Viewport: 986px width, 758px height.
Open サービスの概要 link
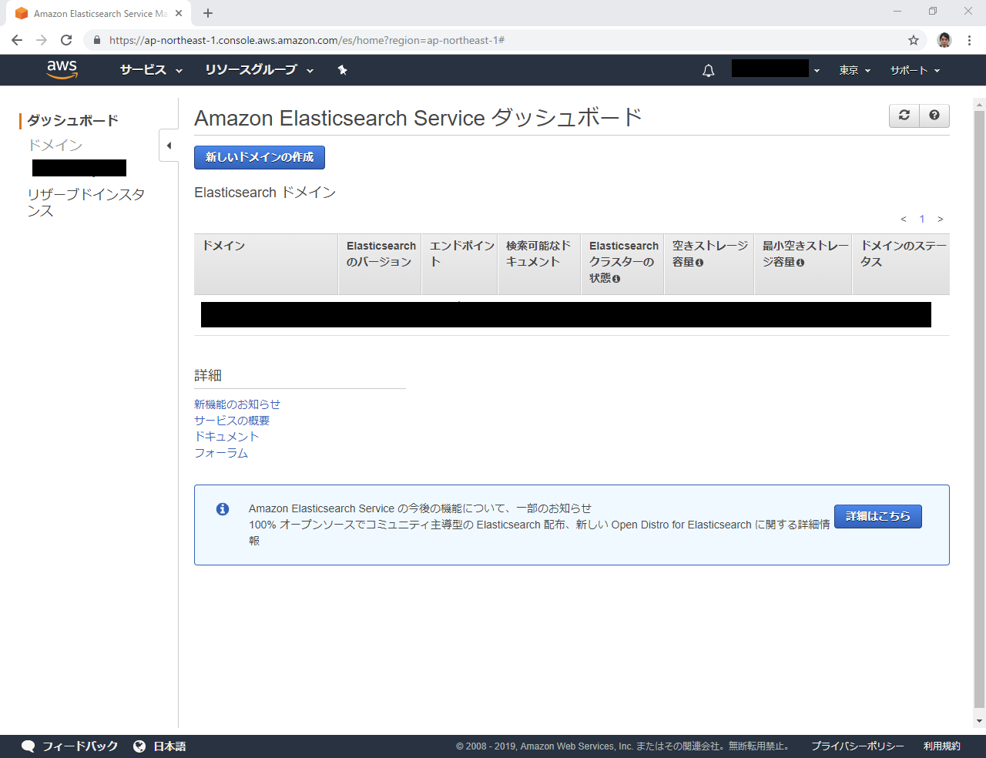(x=232, y=421)
